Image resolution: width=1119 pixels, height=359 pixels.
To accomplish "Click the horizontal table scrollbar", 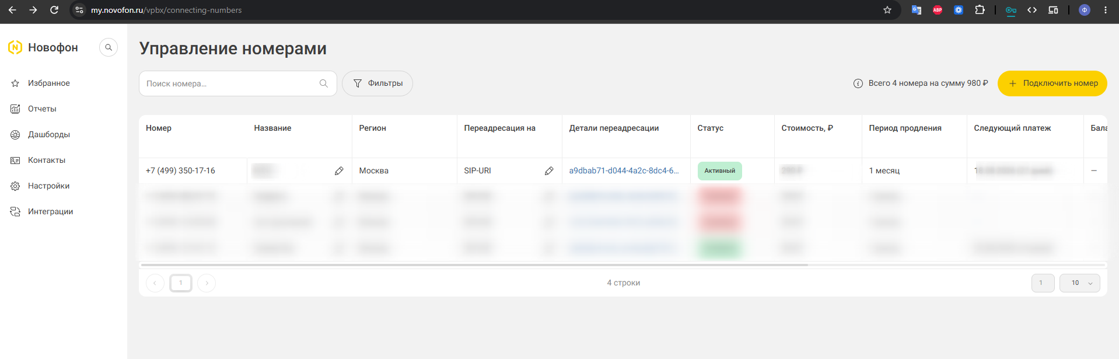I will tap(474, 265).
